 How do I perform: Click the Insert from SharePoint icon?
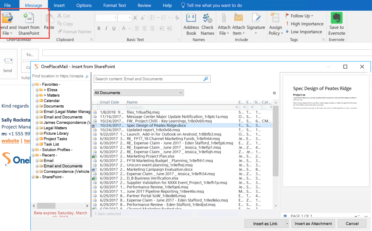tap(29, 18)
